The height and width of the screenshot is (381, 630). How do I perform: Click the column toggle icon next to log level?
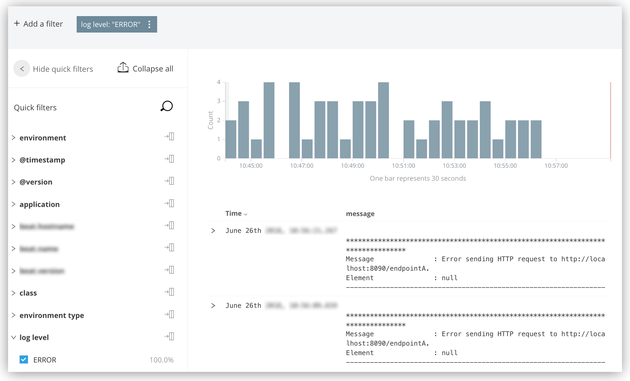[x=169, y=336]
